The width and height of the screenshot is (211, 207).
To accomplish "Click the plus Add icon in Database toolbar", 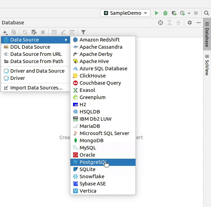I will 5,32.
